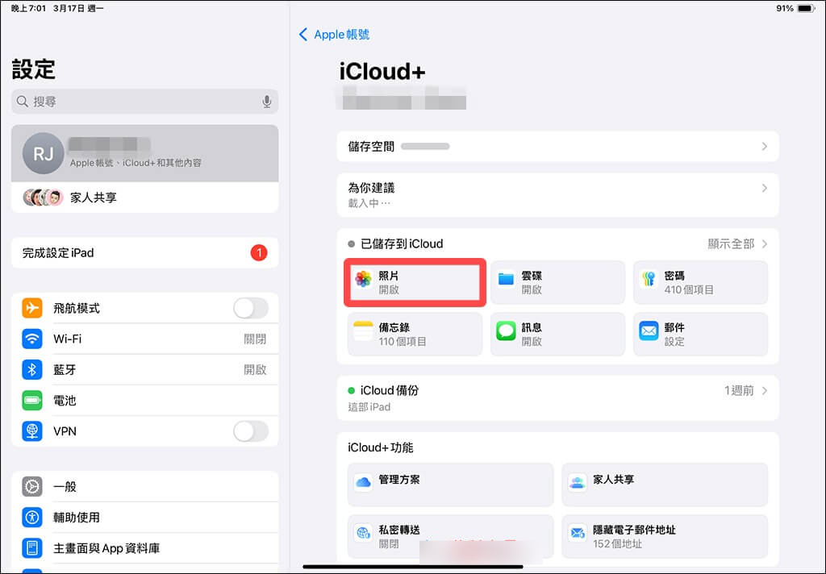
Task: Expand 儲存空間 row via its chevron
Action: 765,147
